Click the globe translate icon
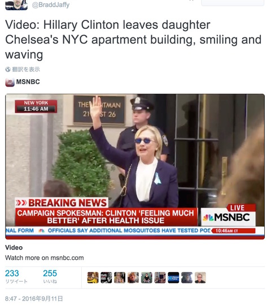This screenshot has height=305, width=271. (x=8, y=69)
